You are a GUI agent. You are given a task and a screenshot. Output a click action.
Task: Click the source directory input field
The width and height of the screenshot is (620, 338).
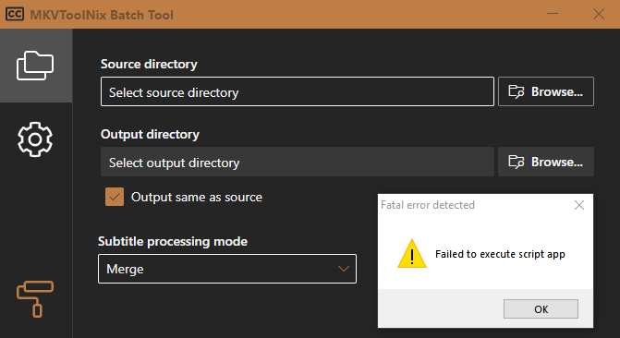[298, 91]
